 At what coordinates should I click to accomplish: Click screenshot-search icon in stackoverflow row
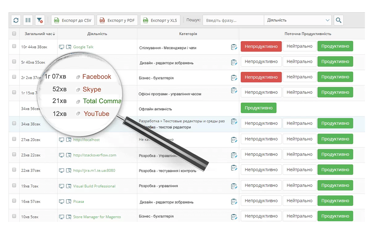(x=69, y=155)
